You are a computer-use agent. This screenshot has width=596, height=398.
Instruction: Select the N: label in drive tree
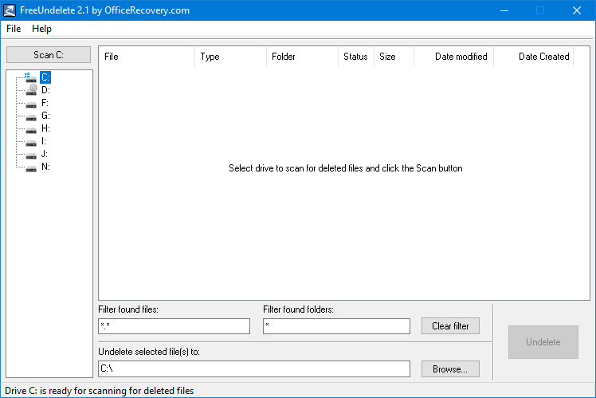[45, 167]
